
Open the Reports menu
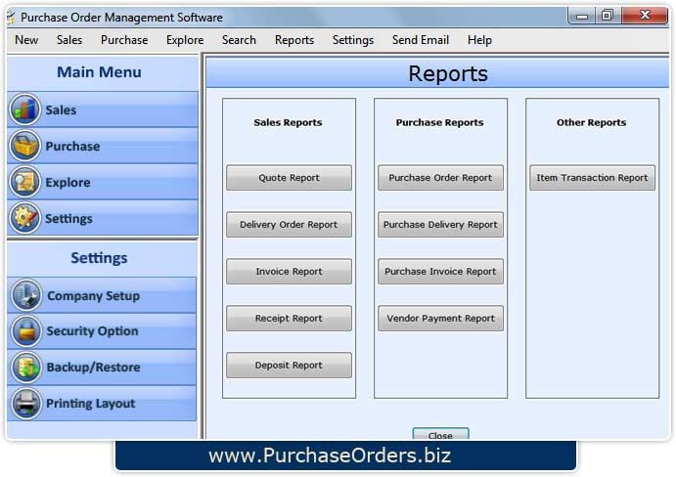pos(294,40)
